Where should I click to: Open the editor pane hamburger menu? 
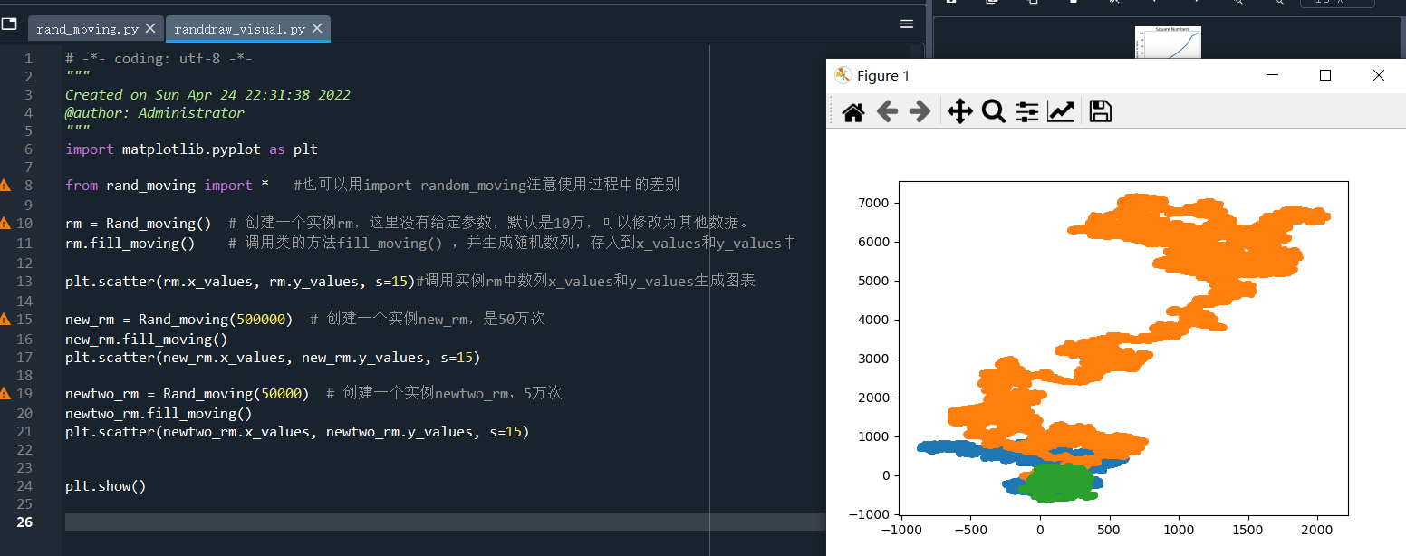(x=906, y=24)
